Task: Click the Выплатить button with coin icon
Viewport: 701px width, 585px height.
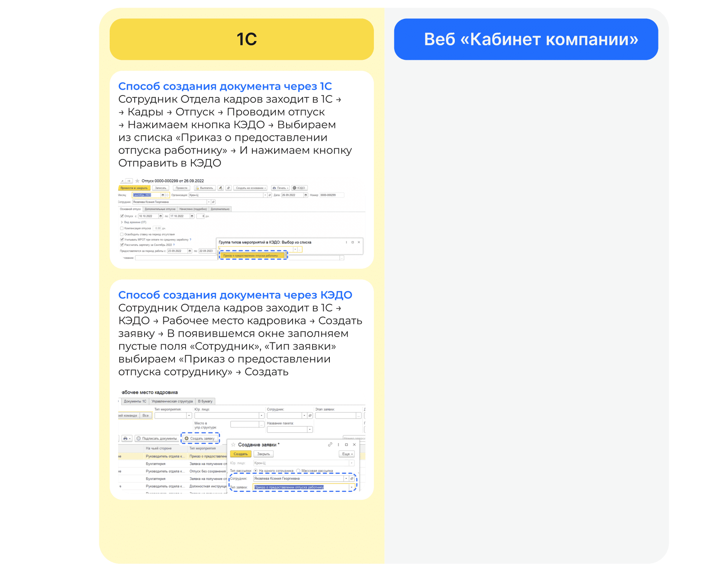Action: (x=205, y=188)
